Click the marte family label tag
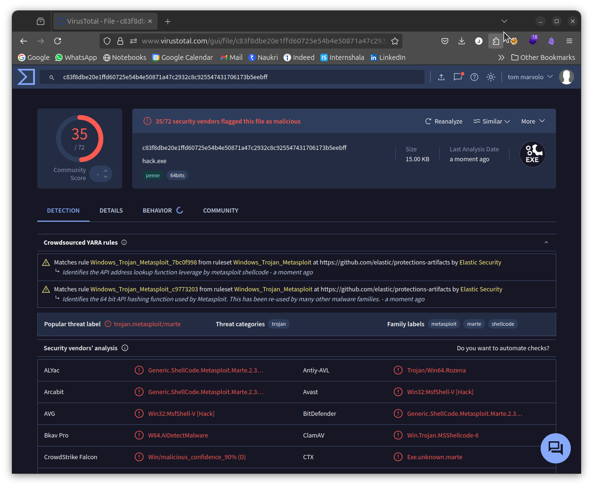The height and width of the screenshot is (487, 593). click(474, 324)
